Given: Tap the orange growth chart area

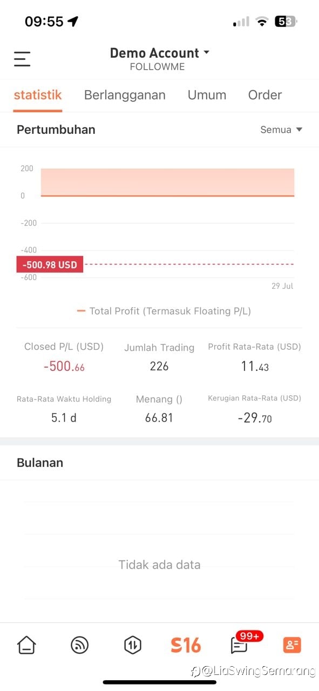Looking at the screenshot, I should pyautogui.click(x=167, y=182).
